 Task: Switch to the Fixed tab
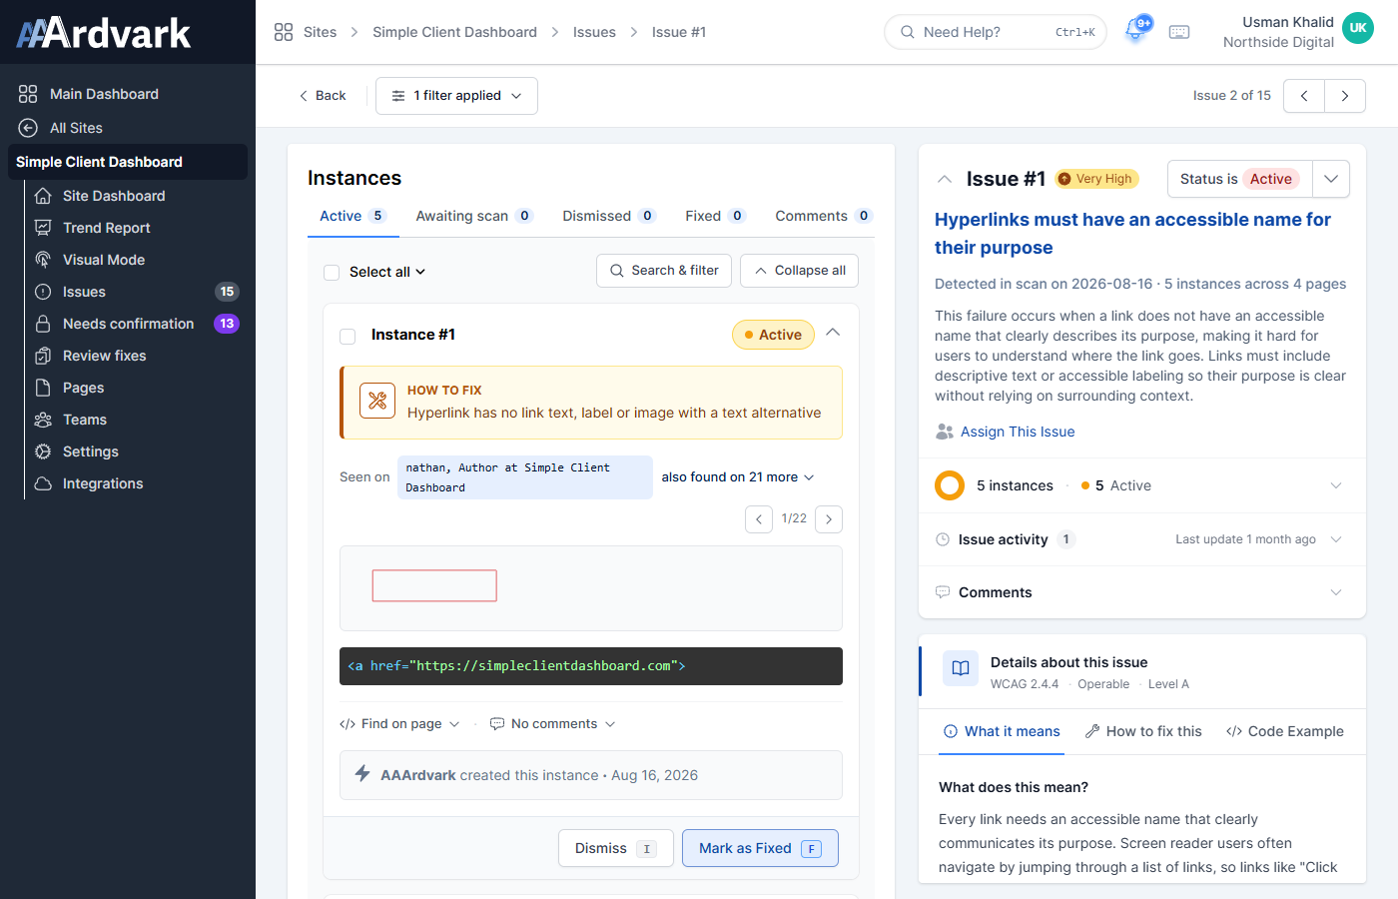coord(715,216)
